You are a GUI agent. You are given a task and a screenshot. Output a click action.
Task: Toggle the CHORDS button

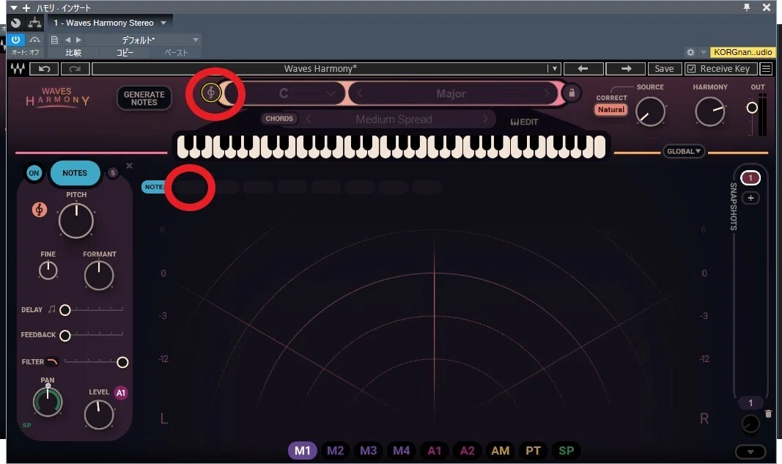coord(279,119)
